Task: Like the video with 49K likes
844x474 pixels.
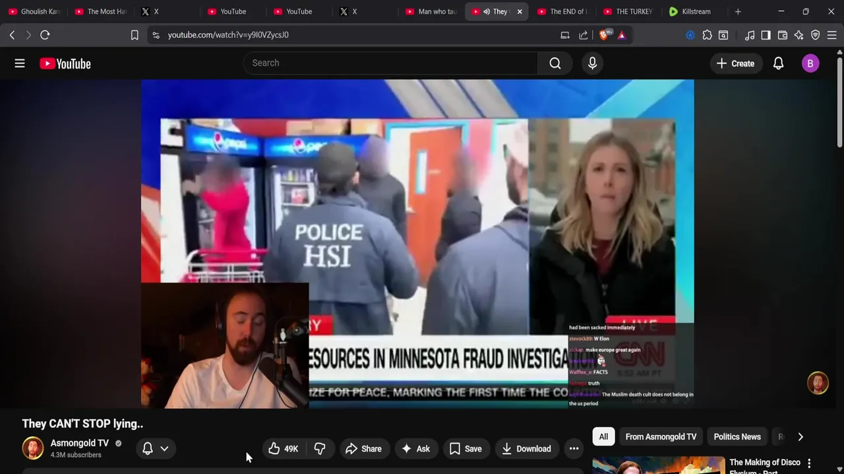Action: click(x=283, y=449)
